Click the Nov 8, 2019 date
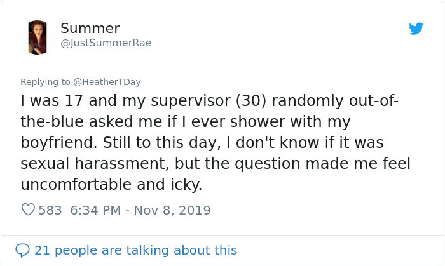This screenshot has width=445, height=266. pyautogui.click(x=172, y=210)
